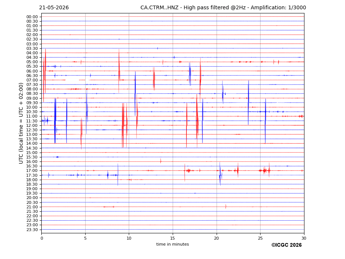This screenshot has height=259, width=345.
Task: Click the x-axis tick labeled 5
Action: [85, 238]
